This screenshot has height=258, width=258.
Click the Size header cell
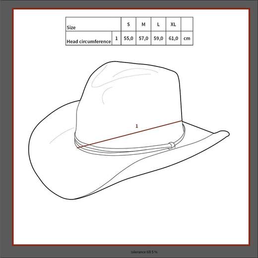[x=93, y=24]
